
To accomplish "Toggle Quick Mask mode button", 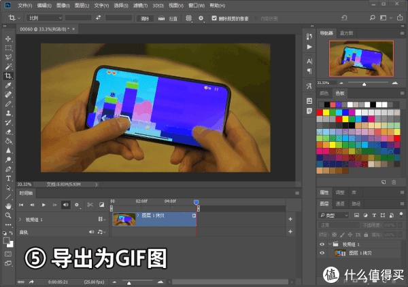I will (x=8, y=254).
